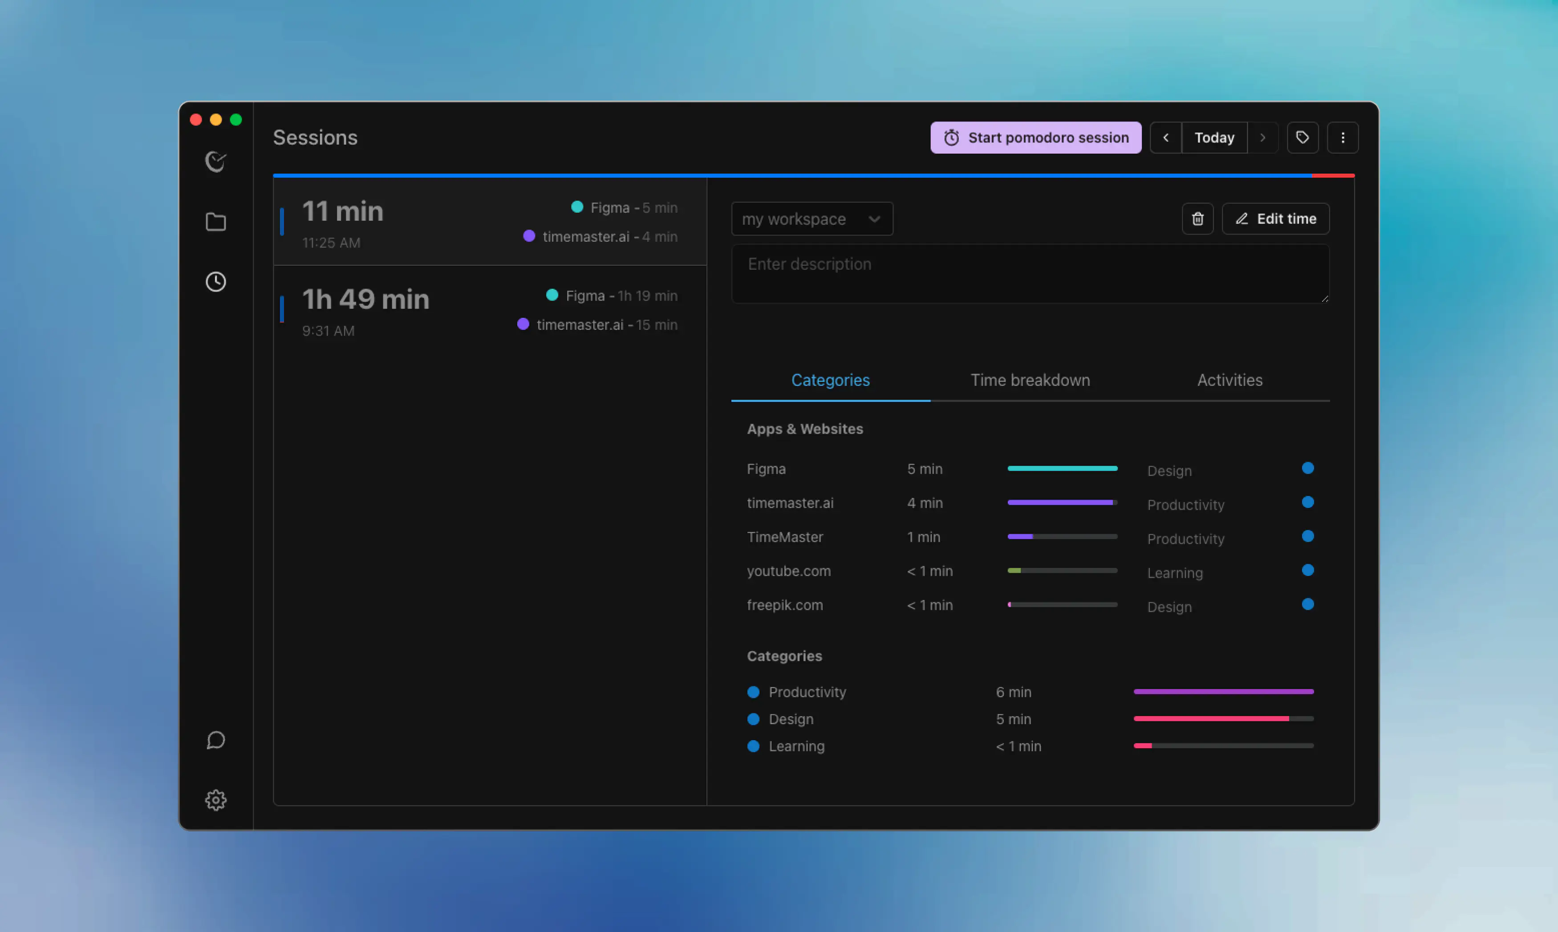Click the Today date button
1558x932 pixels.
click(1214, 138)
